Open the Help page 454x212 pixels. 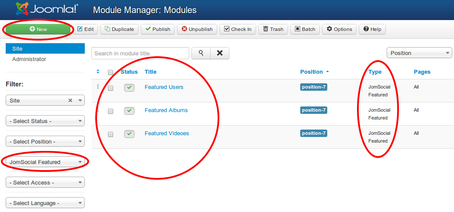click(372, 29)
